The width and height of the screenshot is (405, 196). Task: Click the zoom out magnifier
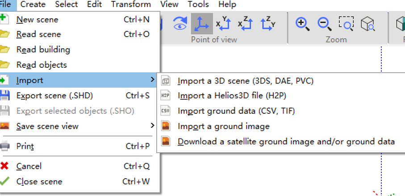tap(324, 24)
